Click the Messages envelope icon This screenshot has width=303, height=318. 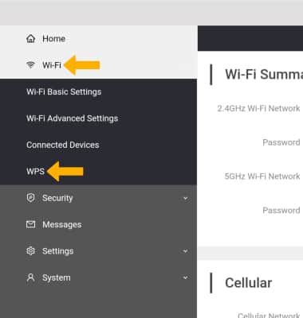[x=30, y=224]
